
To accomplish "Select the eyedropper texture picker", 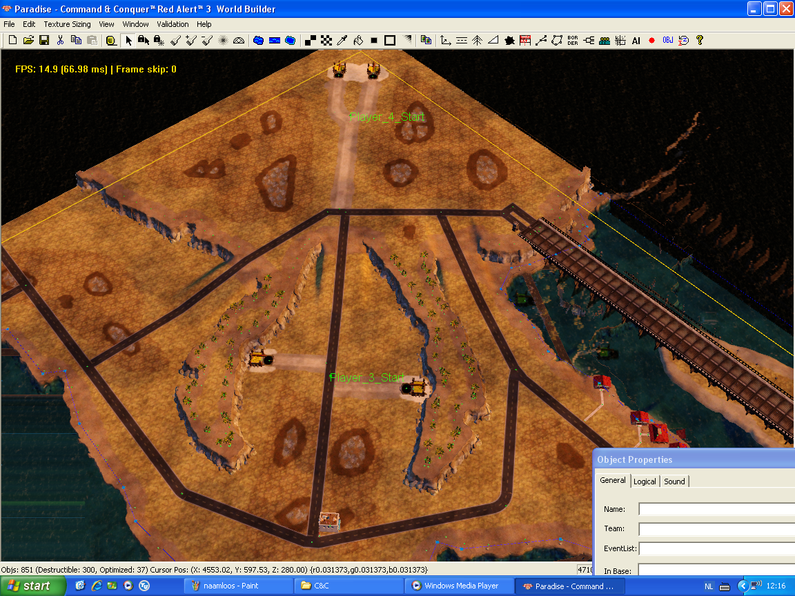I will (x=342, y=40).
